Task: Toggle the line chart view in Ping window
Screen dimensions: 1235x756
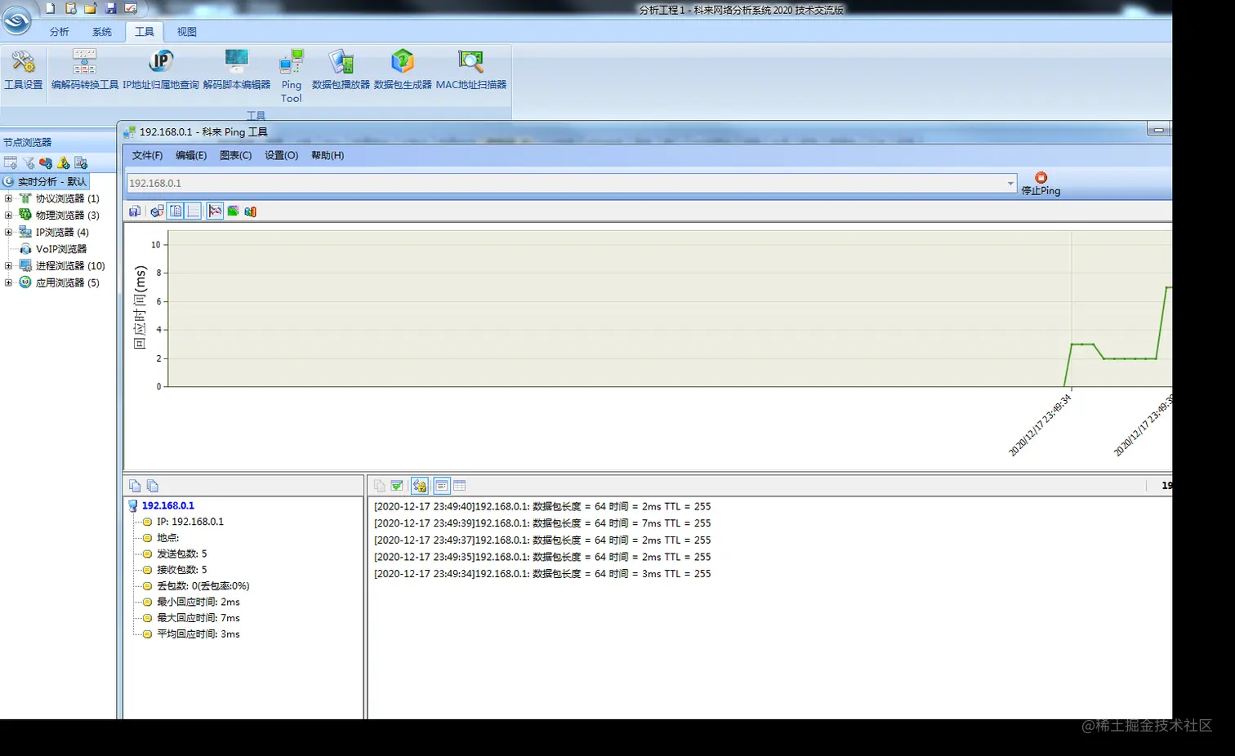Action: click(x=215, y=211)
